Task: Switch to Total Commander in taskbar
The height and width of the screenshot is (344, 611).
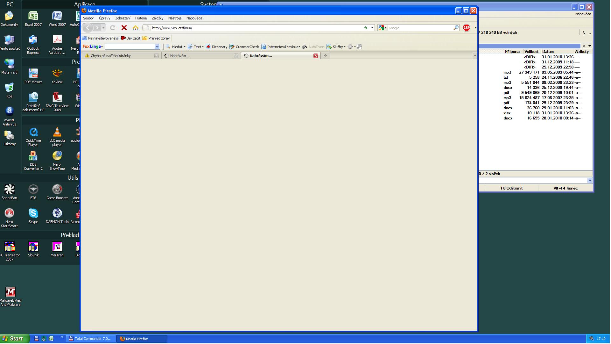Action: [x=90, y=339]
